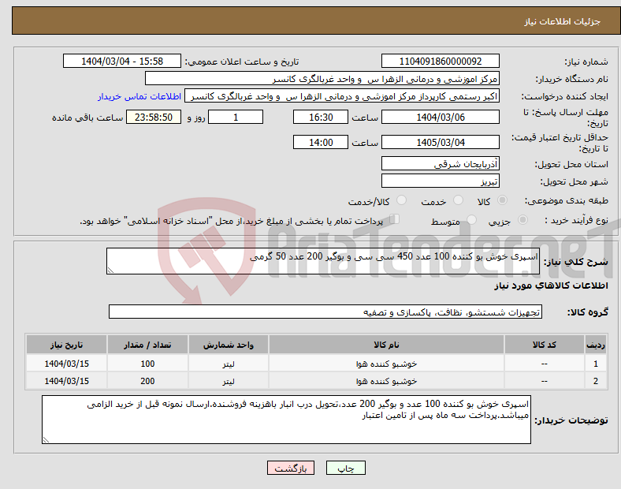Click quantity 100 in row 1

point(147,364)
